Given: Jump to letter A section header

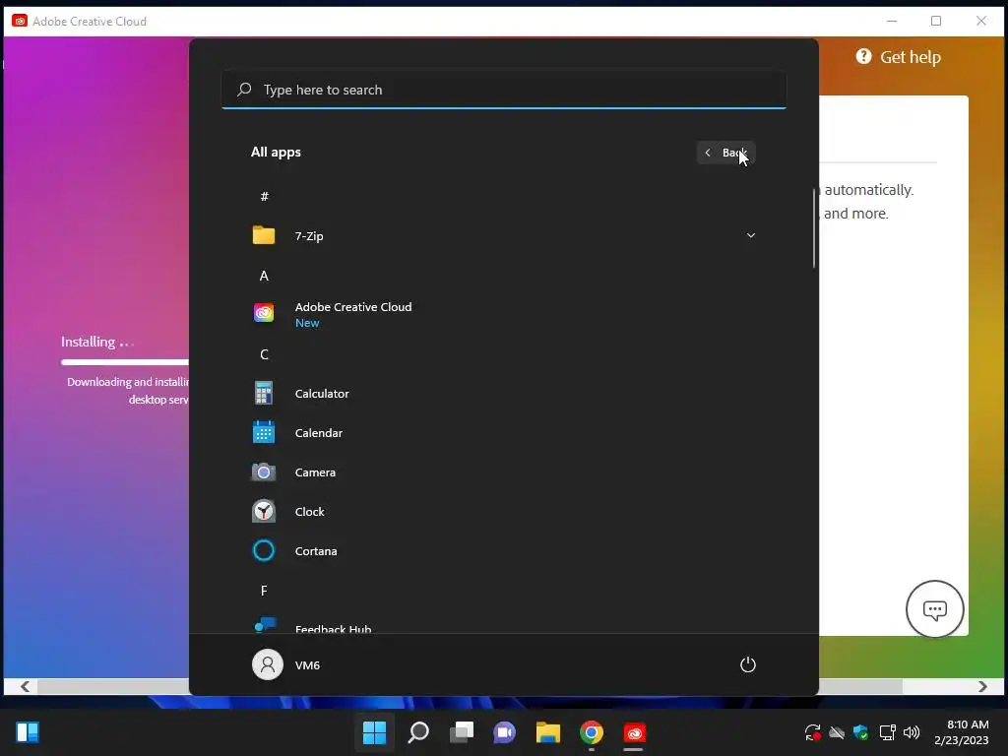Looking at the screenshot, I should [x=264, y=276].
